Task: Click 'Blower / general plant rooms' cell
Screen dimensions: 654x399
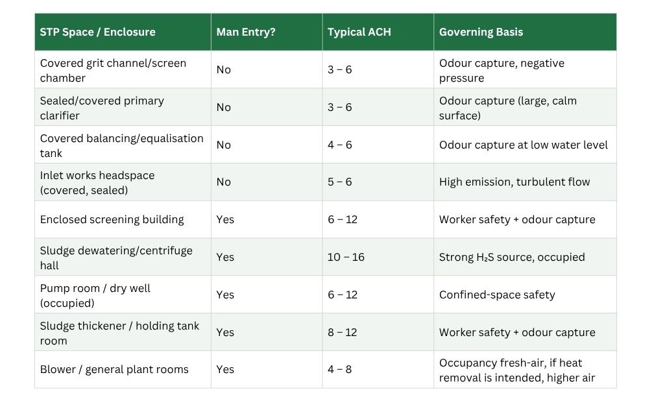Action: (123, 369)
